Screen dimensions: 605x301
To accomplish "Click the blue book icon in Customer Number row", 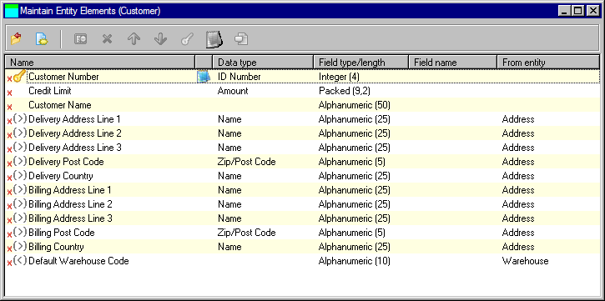I will click(x=204, y=77).
